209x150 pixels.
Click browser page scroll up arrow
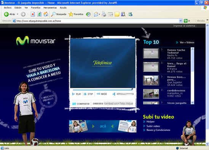[207, 25]
